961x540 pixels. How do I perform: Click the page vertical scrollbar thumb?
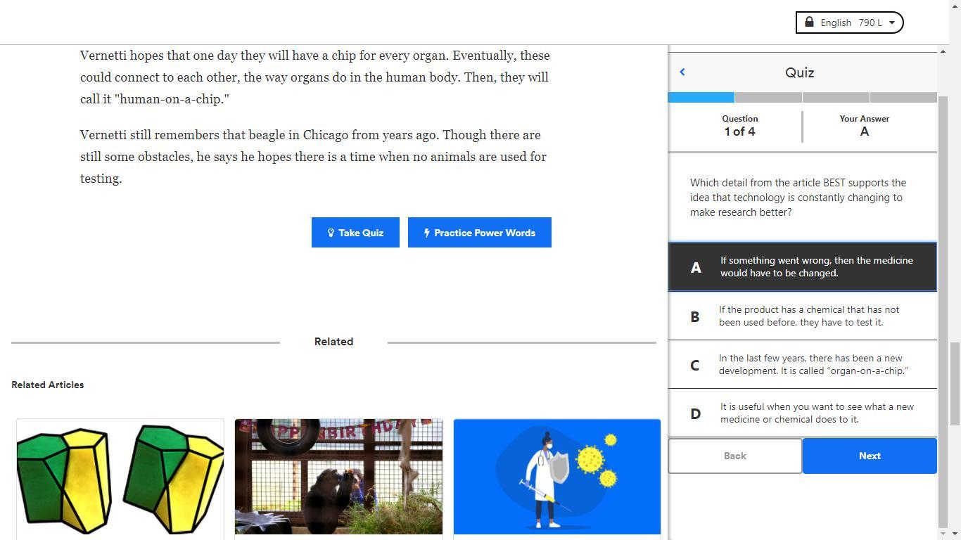(x=955, y=383)
